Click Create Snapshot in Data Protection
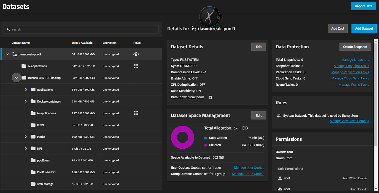 click(x=355, y=47)
